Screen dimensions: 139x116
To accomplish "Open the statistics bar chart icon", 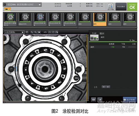I will pos(100,100).
